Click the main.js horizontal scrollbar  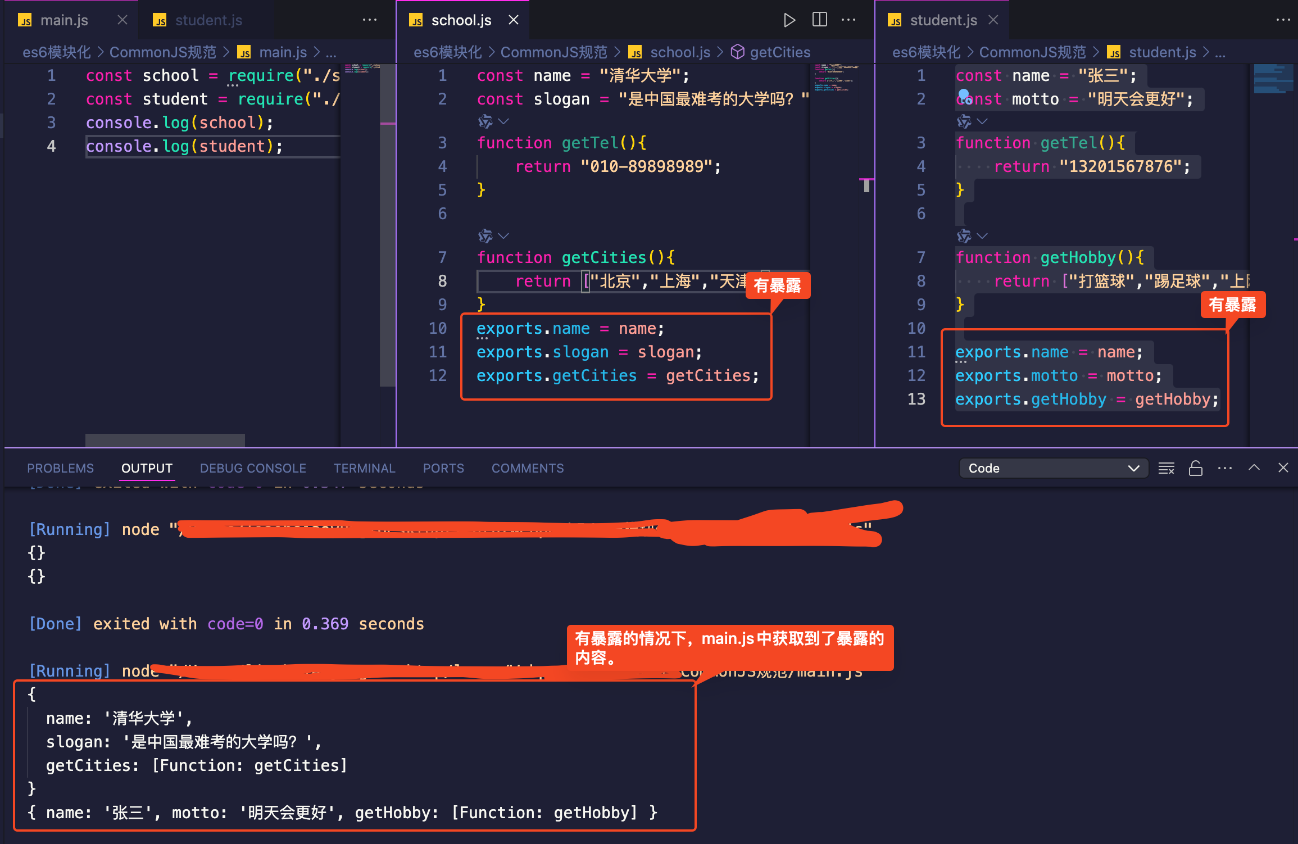click(165, 440)
